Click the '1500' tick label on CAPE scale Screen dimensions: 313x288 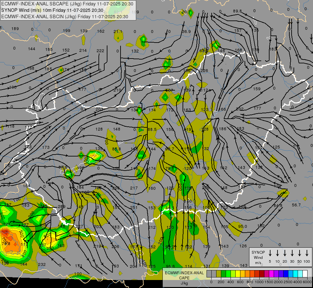[x=269, y=282]
